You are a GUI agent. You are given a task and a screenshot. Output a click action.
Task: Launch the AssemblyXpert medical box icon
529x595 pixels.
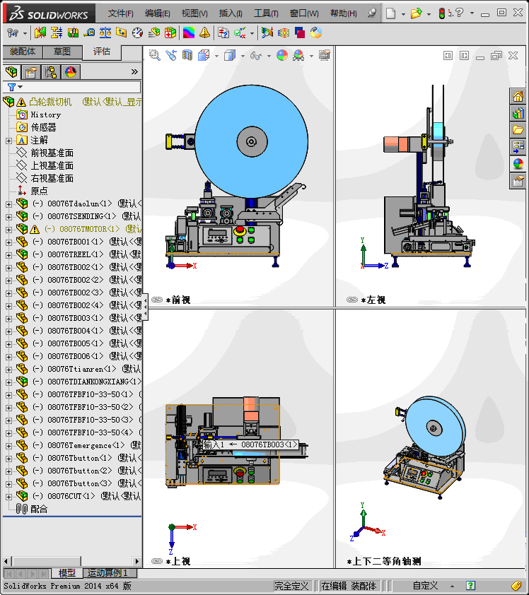pyautogui.click(x=170, y=33)
